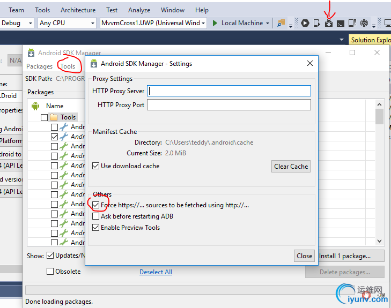Viewport: 391px width, 308px height.
Task: Click the cache directory path text
Action: tap(209, 142)
